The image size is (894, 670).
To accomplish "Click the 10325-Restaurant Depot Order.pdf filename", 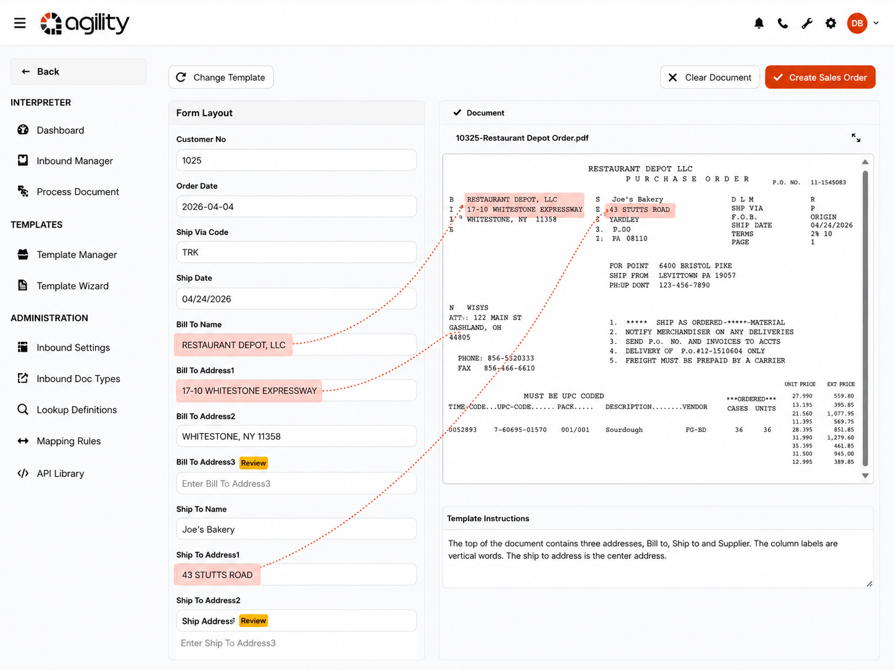I will click(522, 138).
